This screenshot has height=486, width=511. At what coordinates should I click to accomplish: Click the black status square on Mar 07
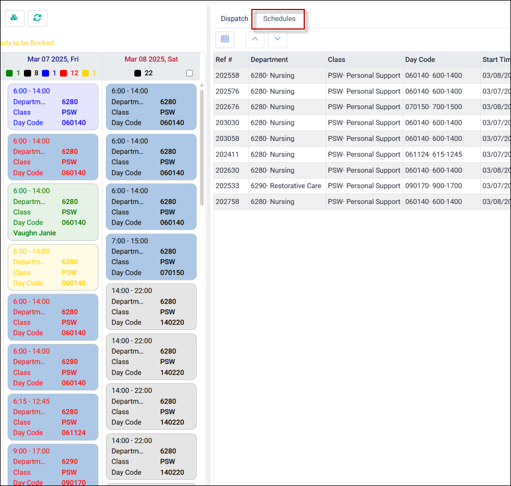click(27, 74)
